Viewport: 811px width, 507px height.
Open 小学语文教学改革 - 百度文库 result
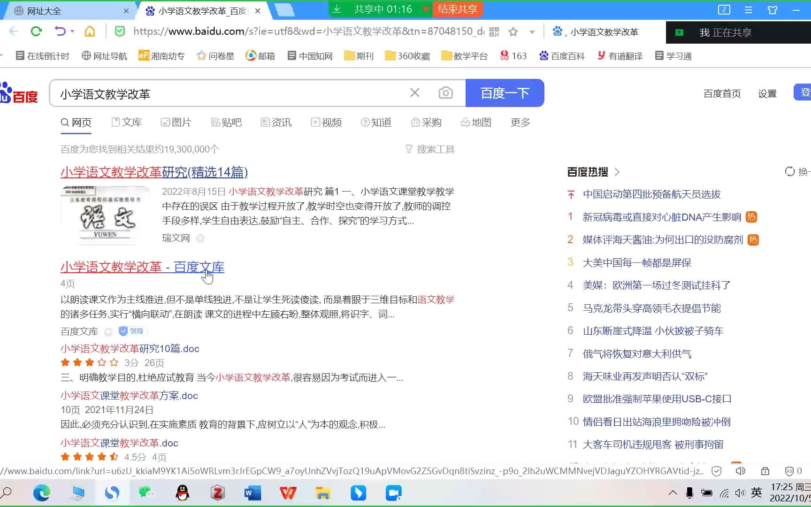142,267
